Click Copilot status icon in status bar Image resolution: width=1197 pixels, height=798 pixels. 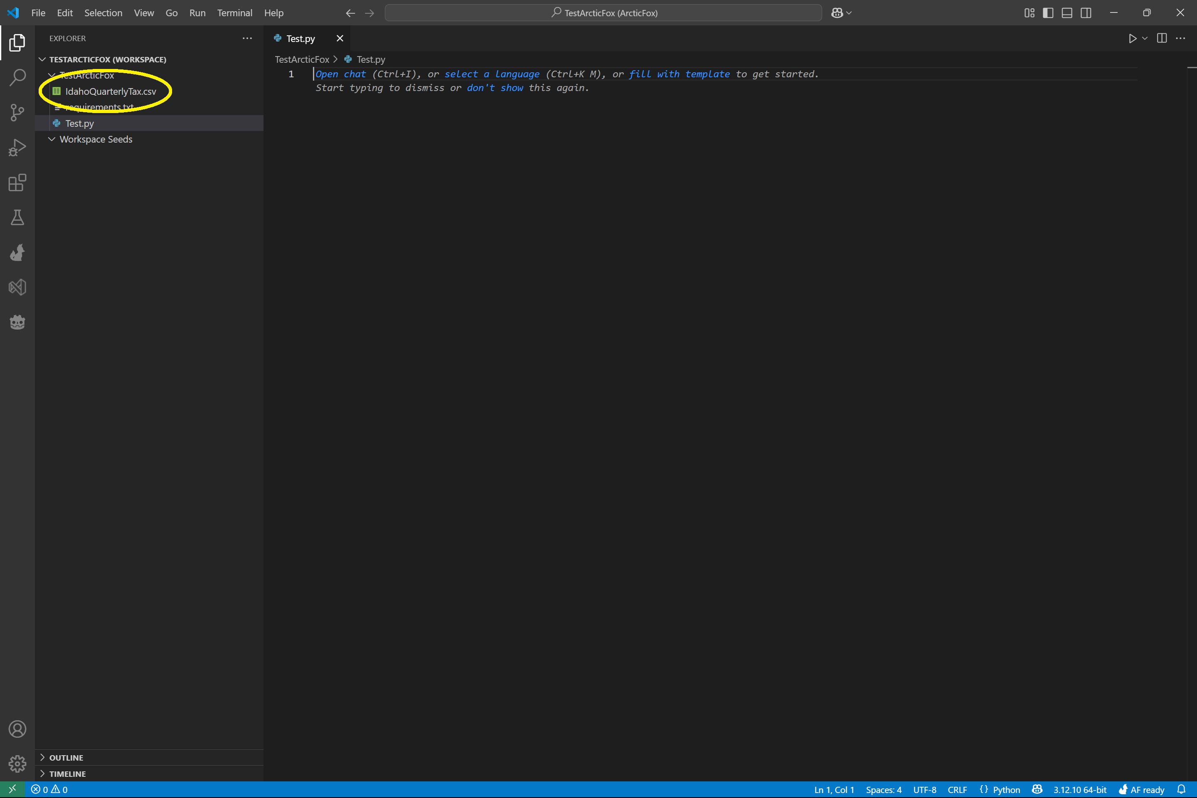coord(1037,789)
